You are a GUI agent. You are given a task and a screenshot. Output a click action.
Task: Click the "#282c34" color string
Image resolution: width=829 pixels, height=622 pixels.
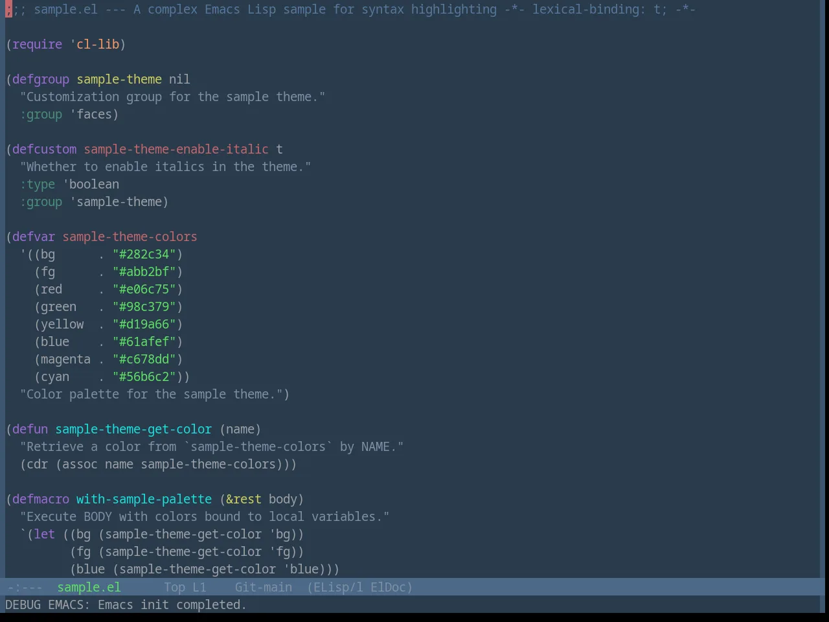(144, 254)
